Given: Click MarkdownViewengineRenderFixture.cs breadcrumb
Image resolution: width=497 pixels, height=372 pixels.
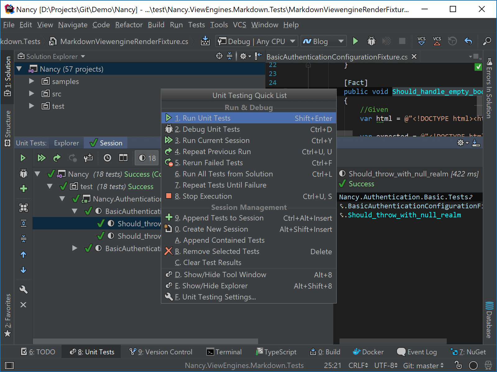Looking at the screenshot, I should click(x=119, y=41).
